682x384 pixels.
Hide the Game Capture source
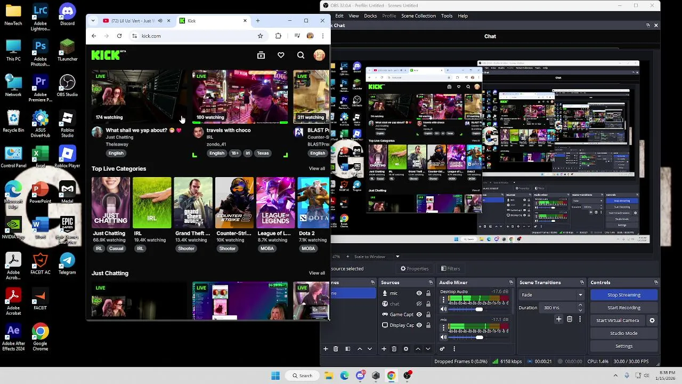(x=419, y=315)
